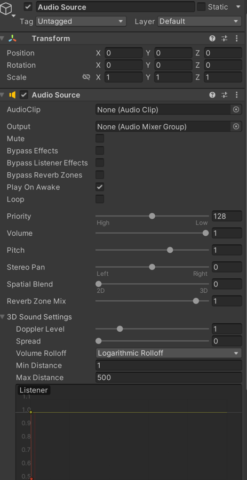Open the Volume Rolloff dropdown
The width and height of the screenshot is (247, 480).
point(169,353)
